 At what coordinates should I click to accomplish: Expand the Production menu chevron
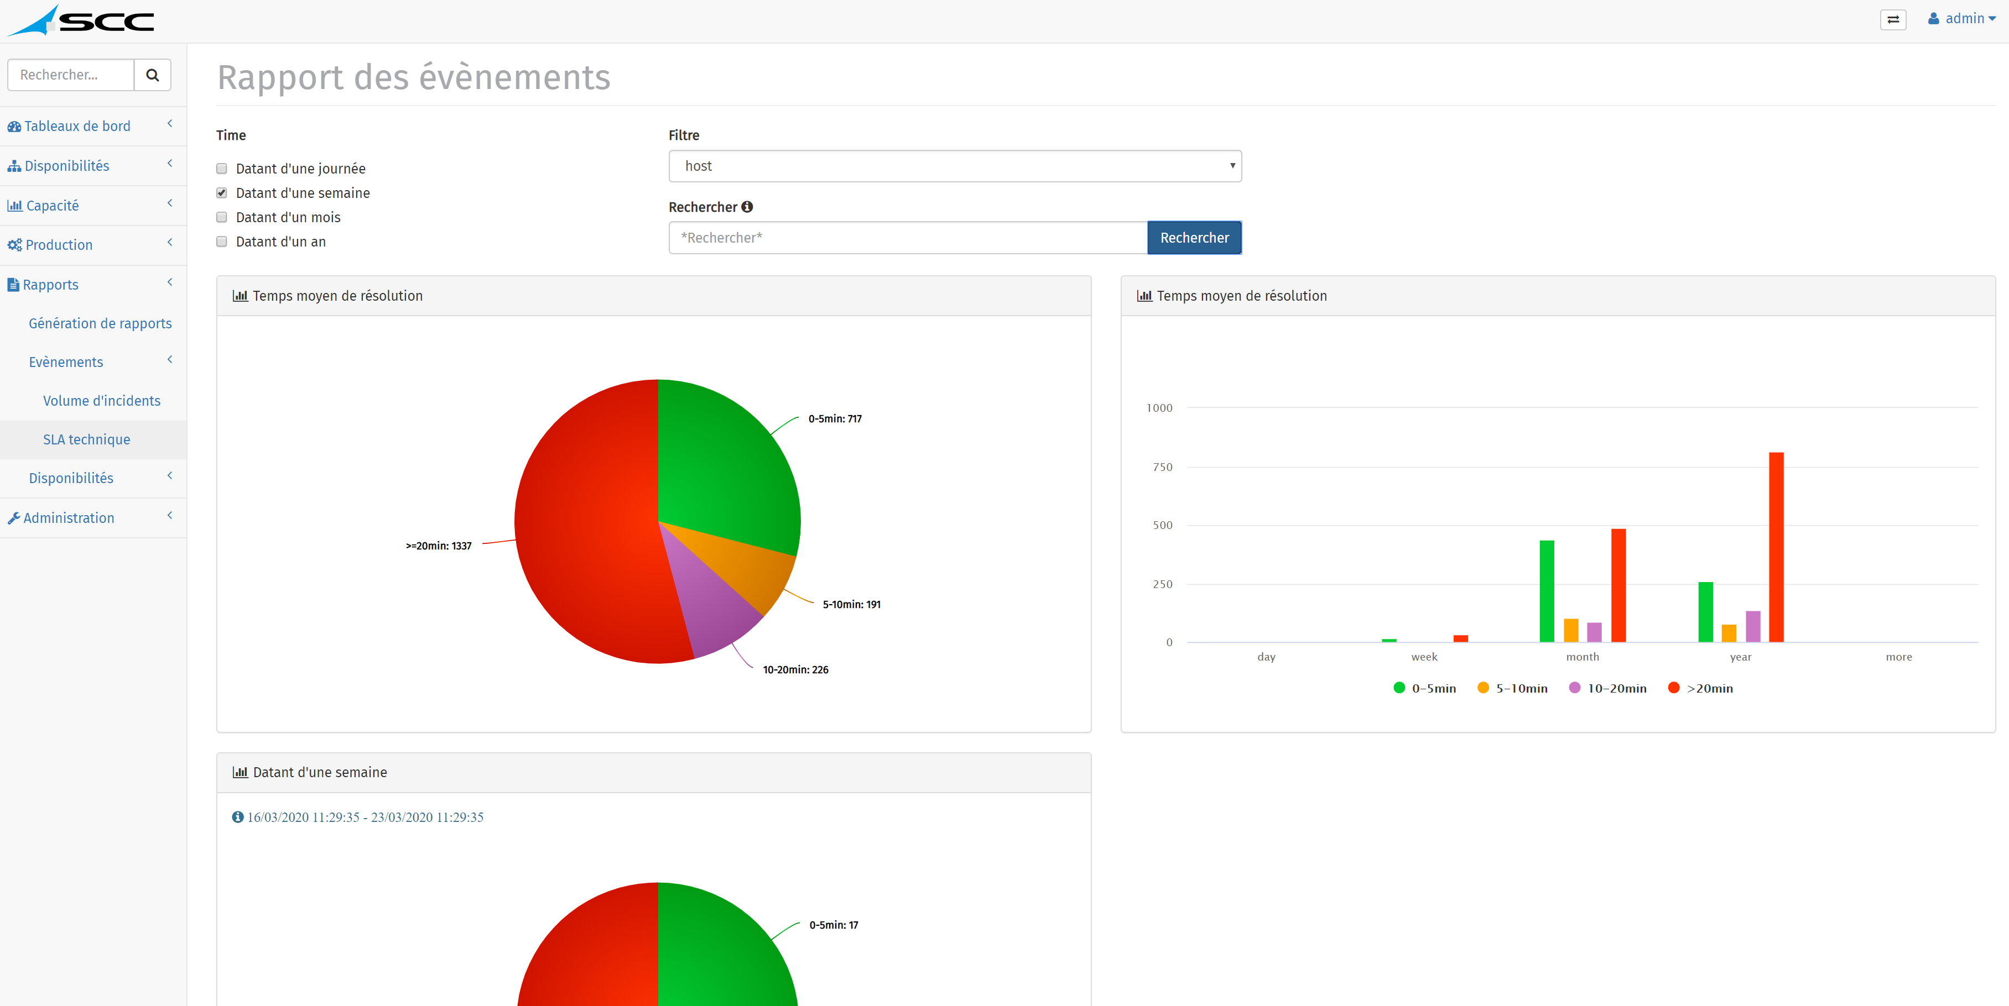click(169, 243)
